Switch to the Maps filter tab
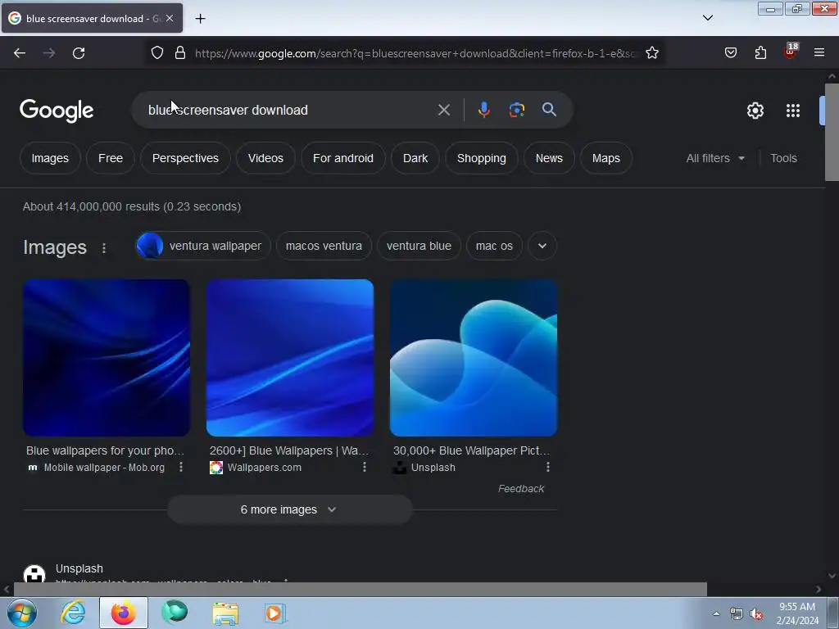The height and width of the screenshot is (629, 839). point(605,158)
